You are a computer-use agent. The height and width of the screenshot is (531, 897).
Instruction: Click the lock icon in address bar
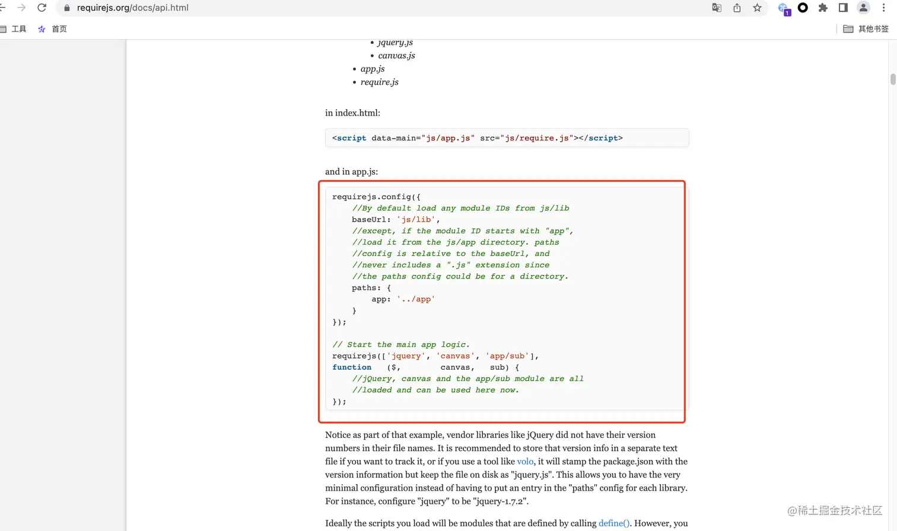click(66, 8)
